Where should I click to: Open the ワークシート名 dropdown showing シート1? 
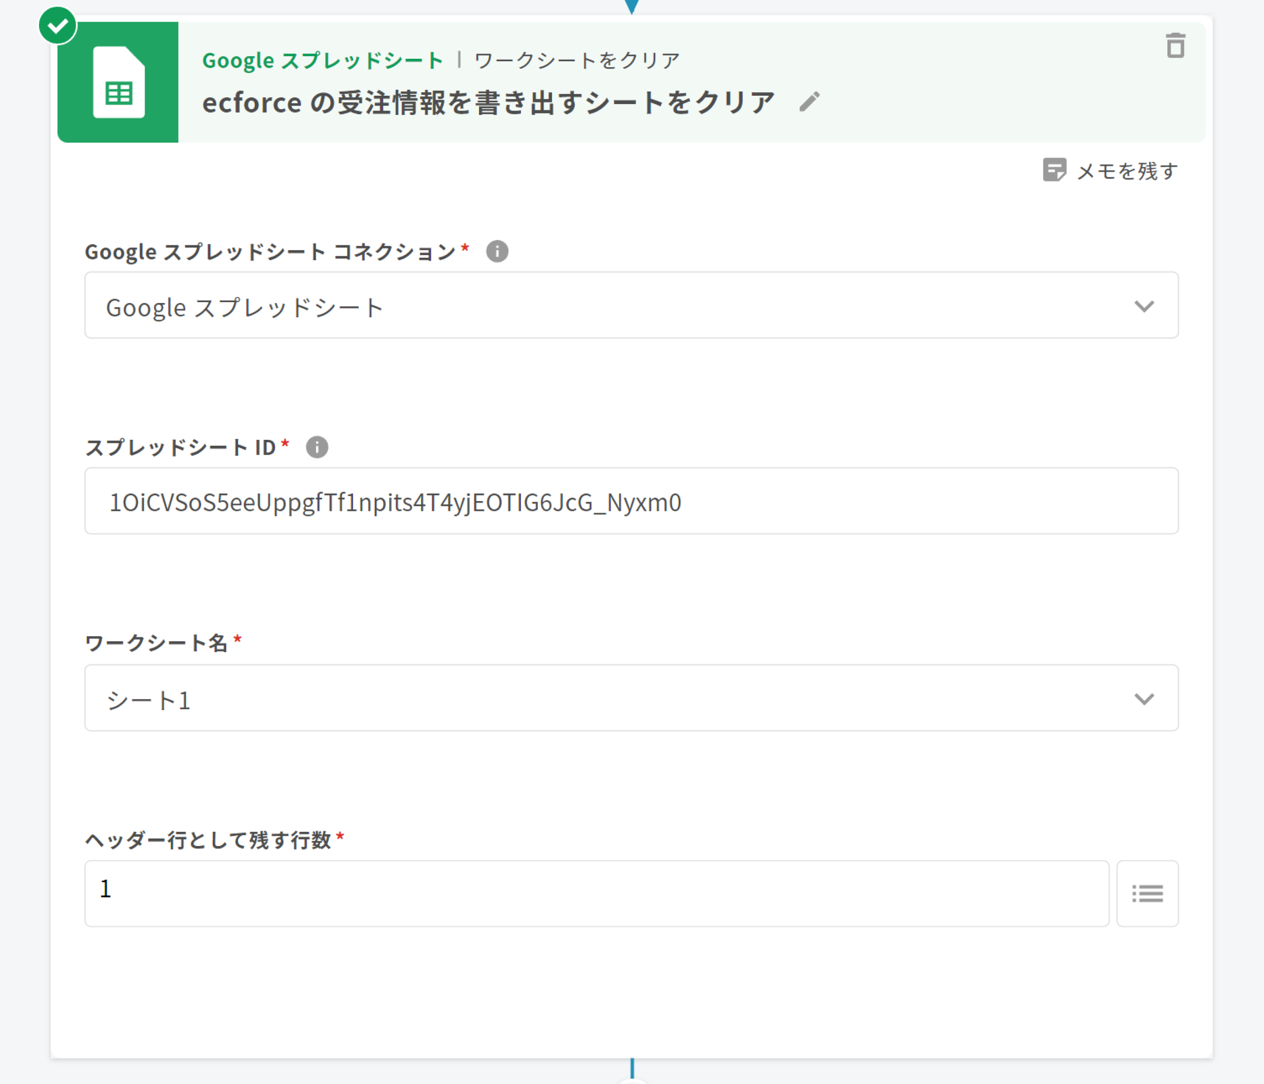click(x=610, y=698)
